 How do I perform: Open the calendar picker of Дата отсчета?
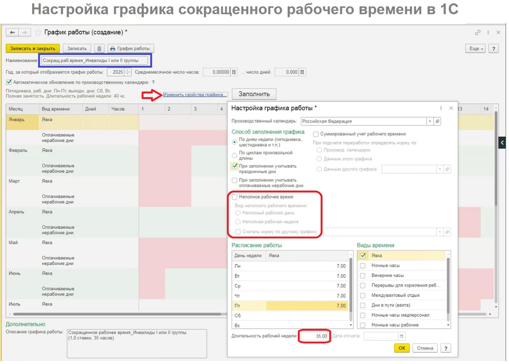pyautogui.click(x=401, y=336)
